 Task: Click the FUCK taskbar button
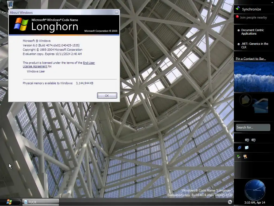41,202
